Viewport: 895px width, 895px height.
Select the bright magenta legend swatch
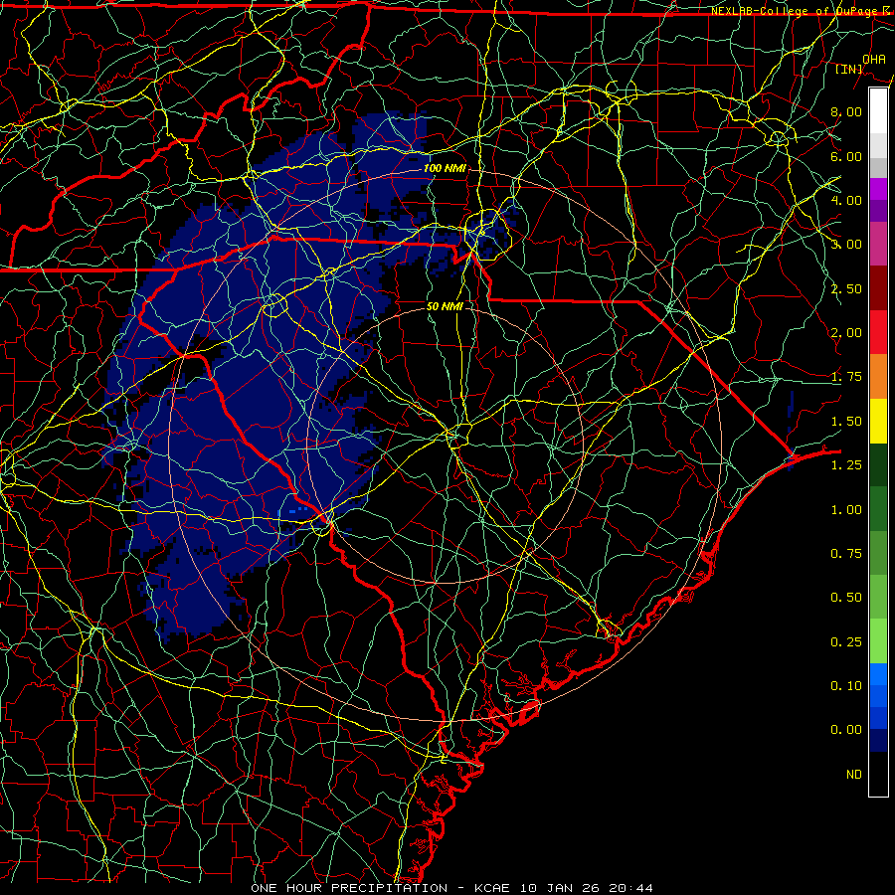(x=878, y=189)
